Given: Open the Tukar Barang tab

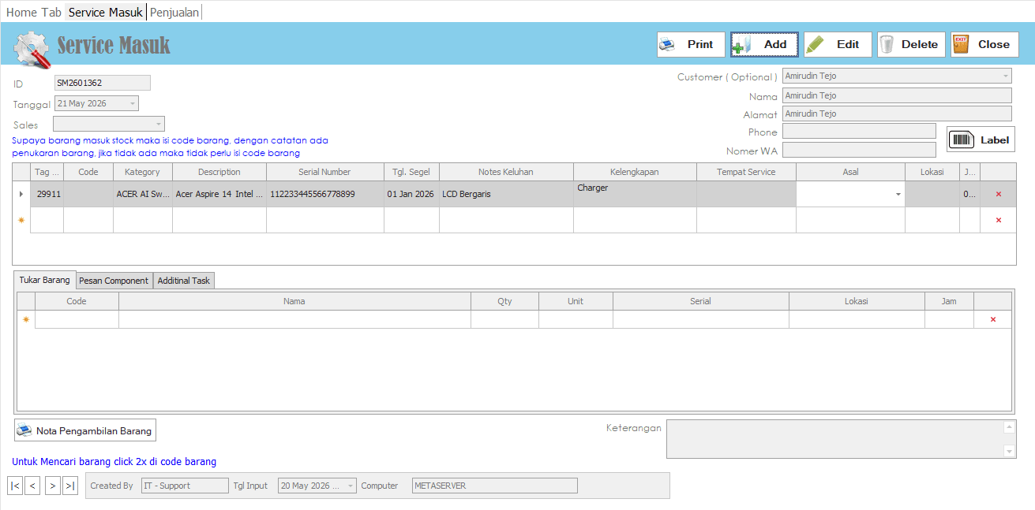Looking at the screenshot, I should (44, 280).
